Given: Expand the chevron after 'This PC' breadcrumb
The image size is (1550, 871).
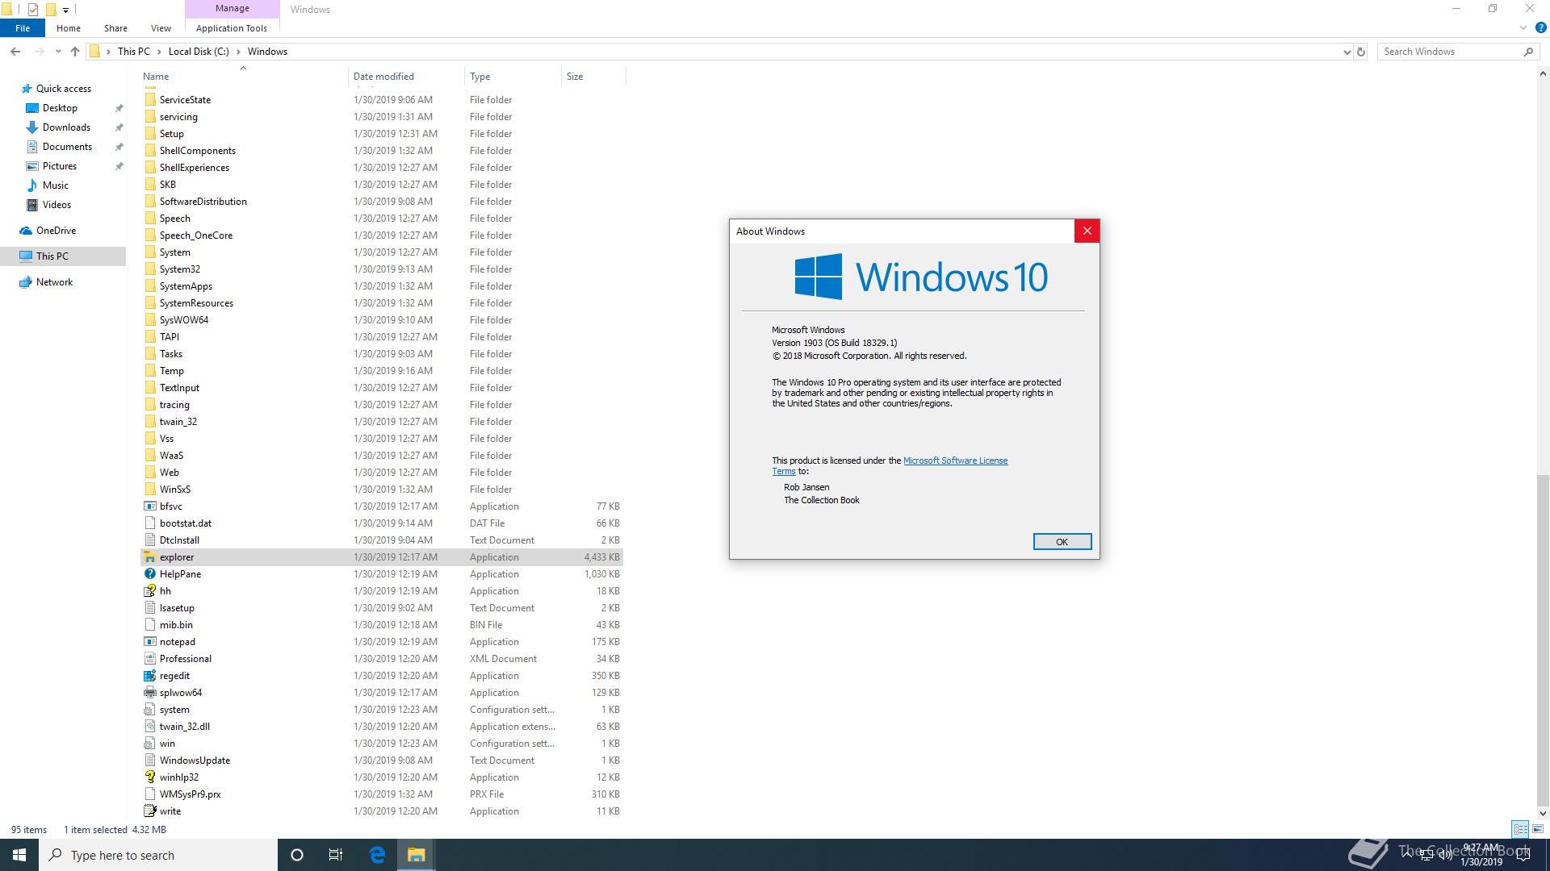Looking at the screenshot, I should coord(159,52).
